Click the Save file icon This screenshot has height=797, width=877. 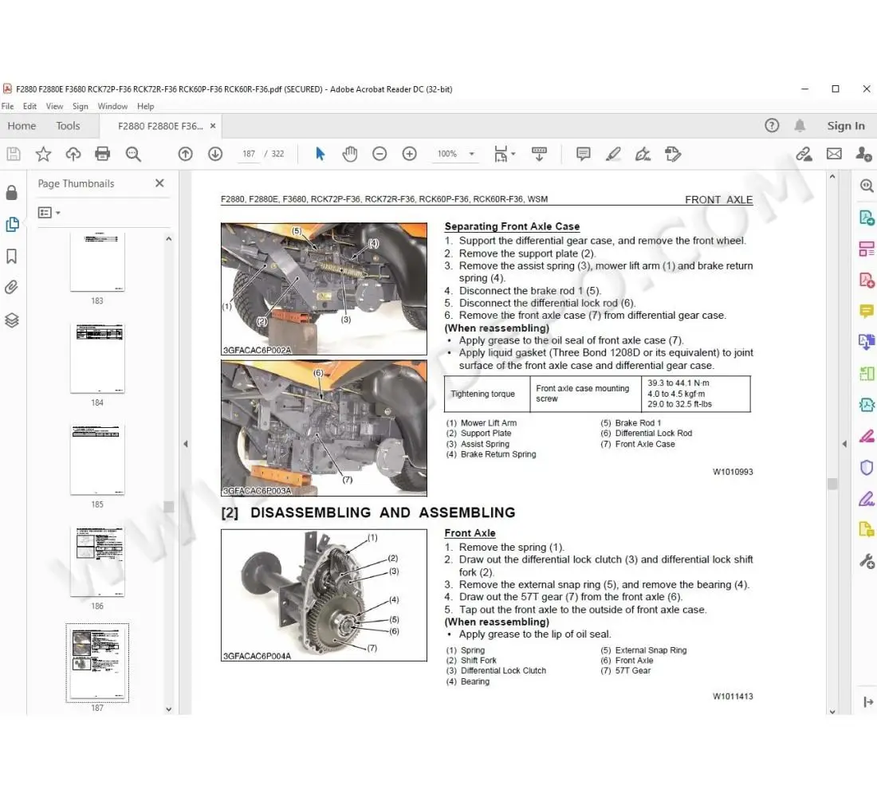14,154
